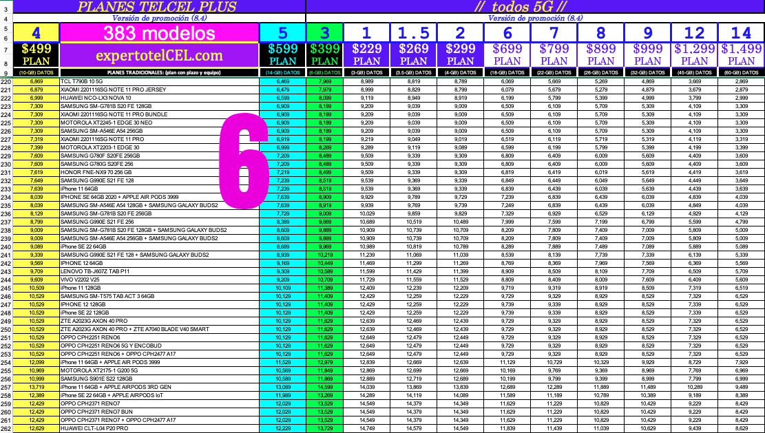Screen dimensions: 765x433
Task: Click the 'OPPO CPH2371 RENO7 BUN' cell
Action: click(x=159, y=412)
